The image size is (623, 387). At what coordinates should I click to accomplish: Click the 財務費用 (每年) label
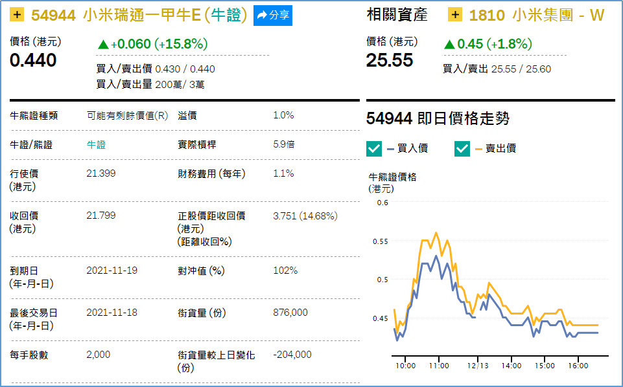[211, 173]
